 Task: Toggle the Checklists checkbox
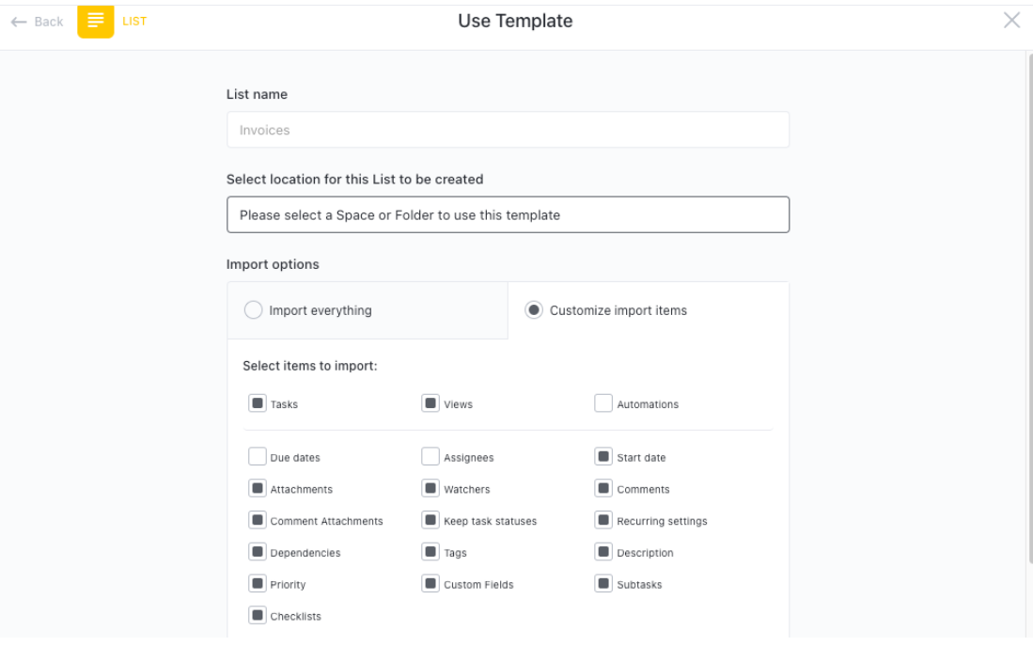click(x=258, y=615)
